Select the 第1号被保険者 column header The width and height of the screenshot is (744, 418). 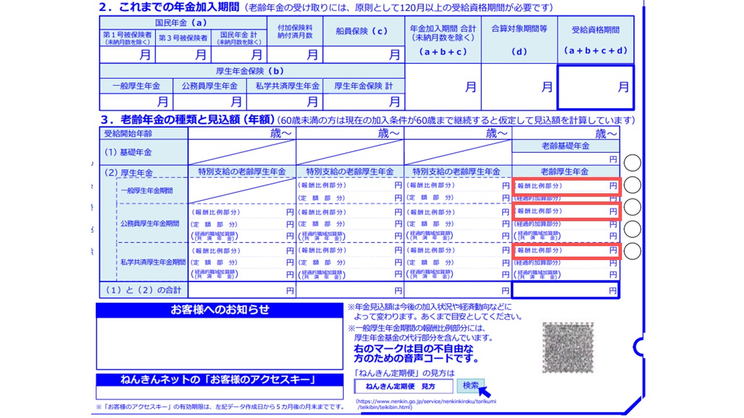point(127,38)
